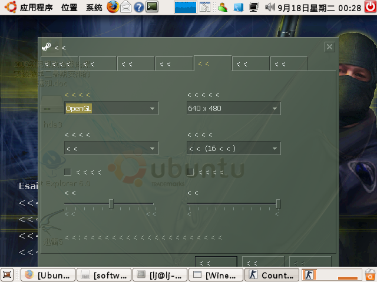Switch to the Counter-Strike workspace thumbnail
377x282 pixels.
309,274
